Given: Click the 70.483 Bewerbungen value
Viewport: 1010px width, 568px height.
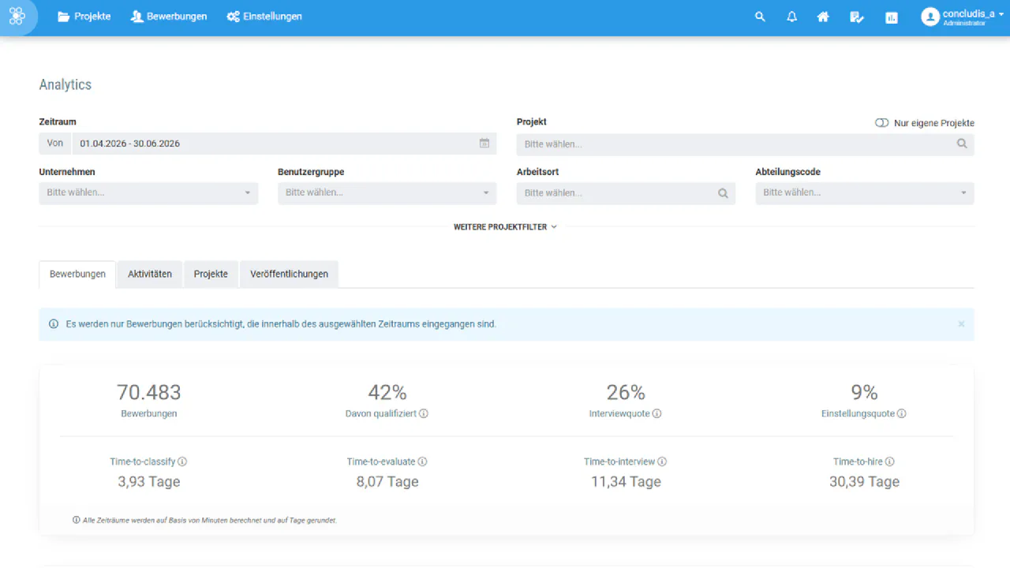Looking at the screenshot, I should 148,392.
